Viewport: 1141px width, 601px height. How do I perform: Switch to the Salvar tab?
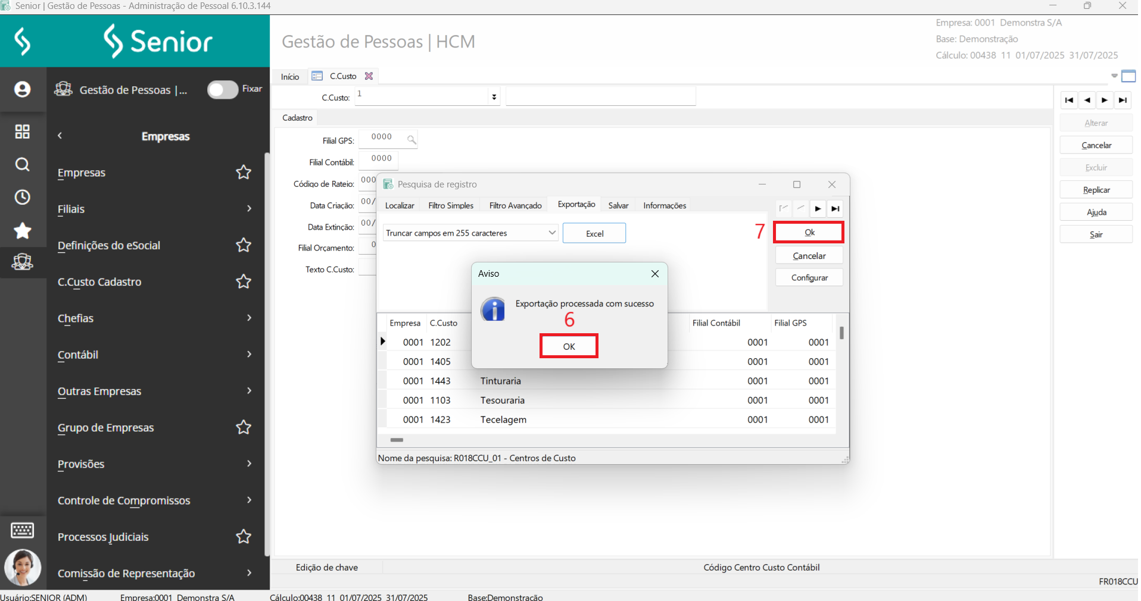coord(618,205)
